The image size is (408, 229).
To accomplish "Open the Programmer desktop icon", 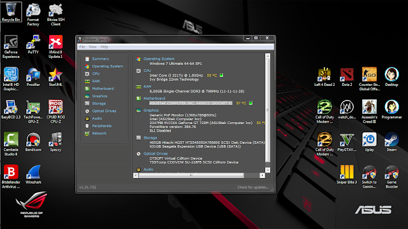I will (391, 109).
